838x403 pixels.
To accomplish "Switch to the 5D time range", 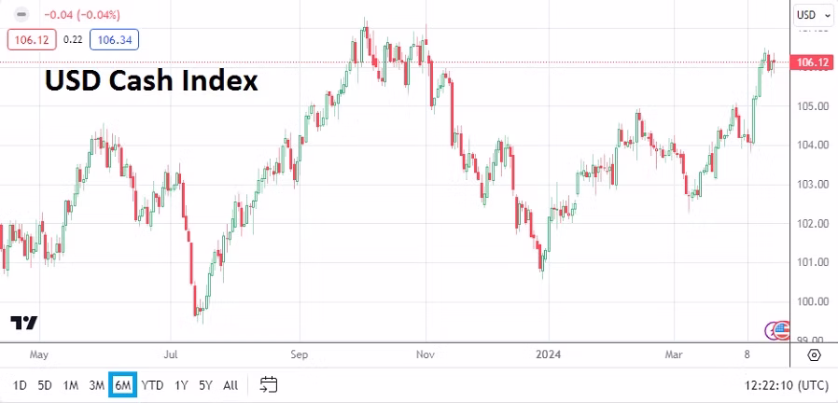I will coord(45,384).
